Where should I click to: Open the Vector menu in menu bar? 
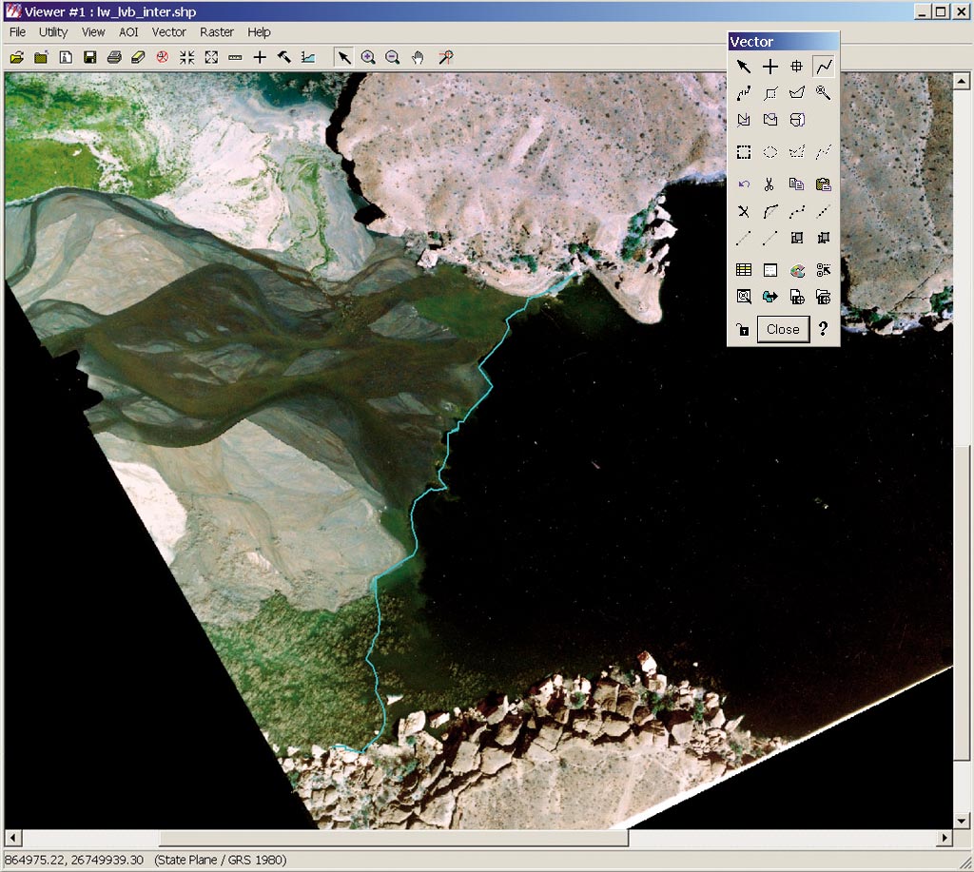(169, 31)
